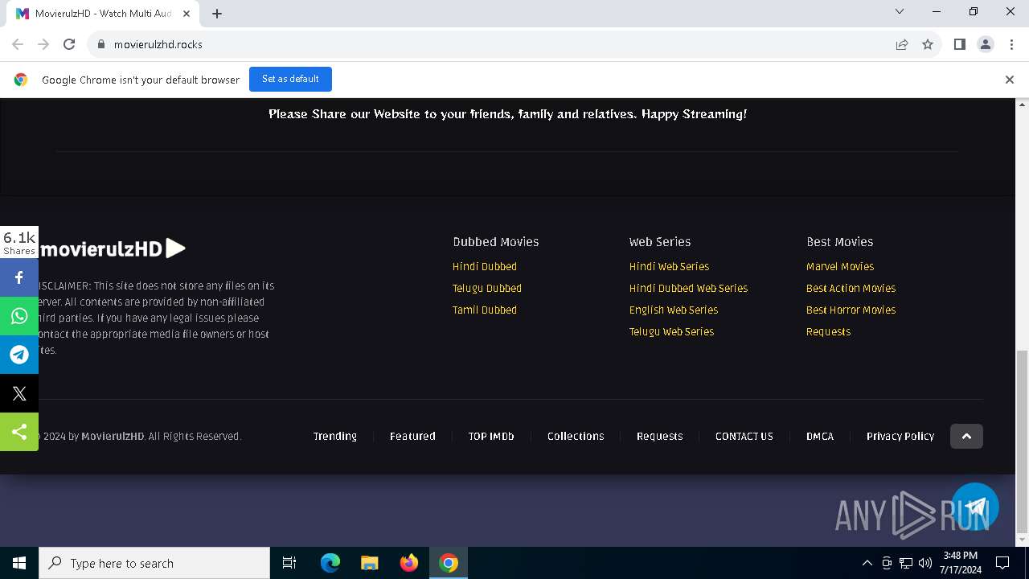
Task: Share the site via WhatsApp
Action: 19,316
